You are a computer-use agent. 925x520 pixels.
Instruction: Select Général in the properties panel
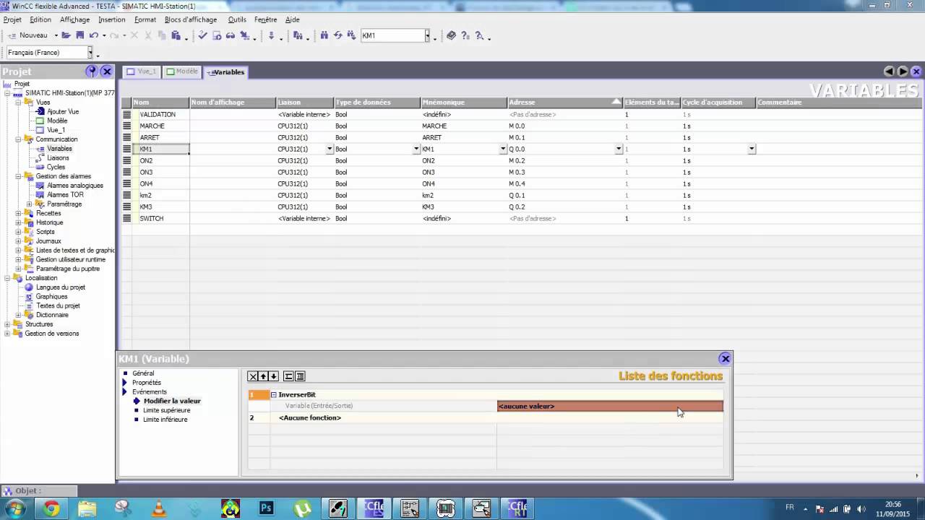[143, 373]
